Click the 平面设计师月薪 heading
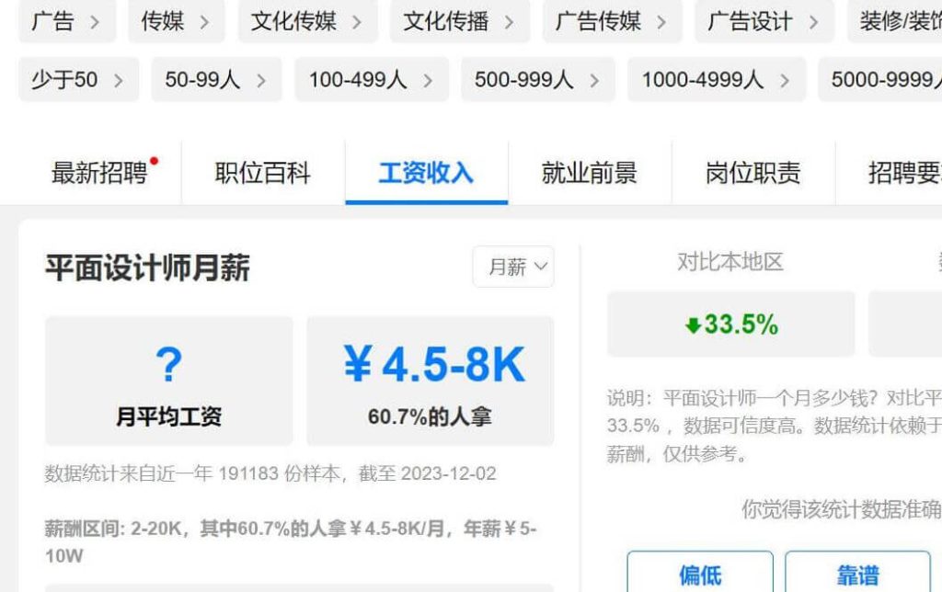 (148, 268)
